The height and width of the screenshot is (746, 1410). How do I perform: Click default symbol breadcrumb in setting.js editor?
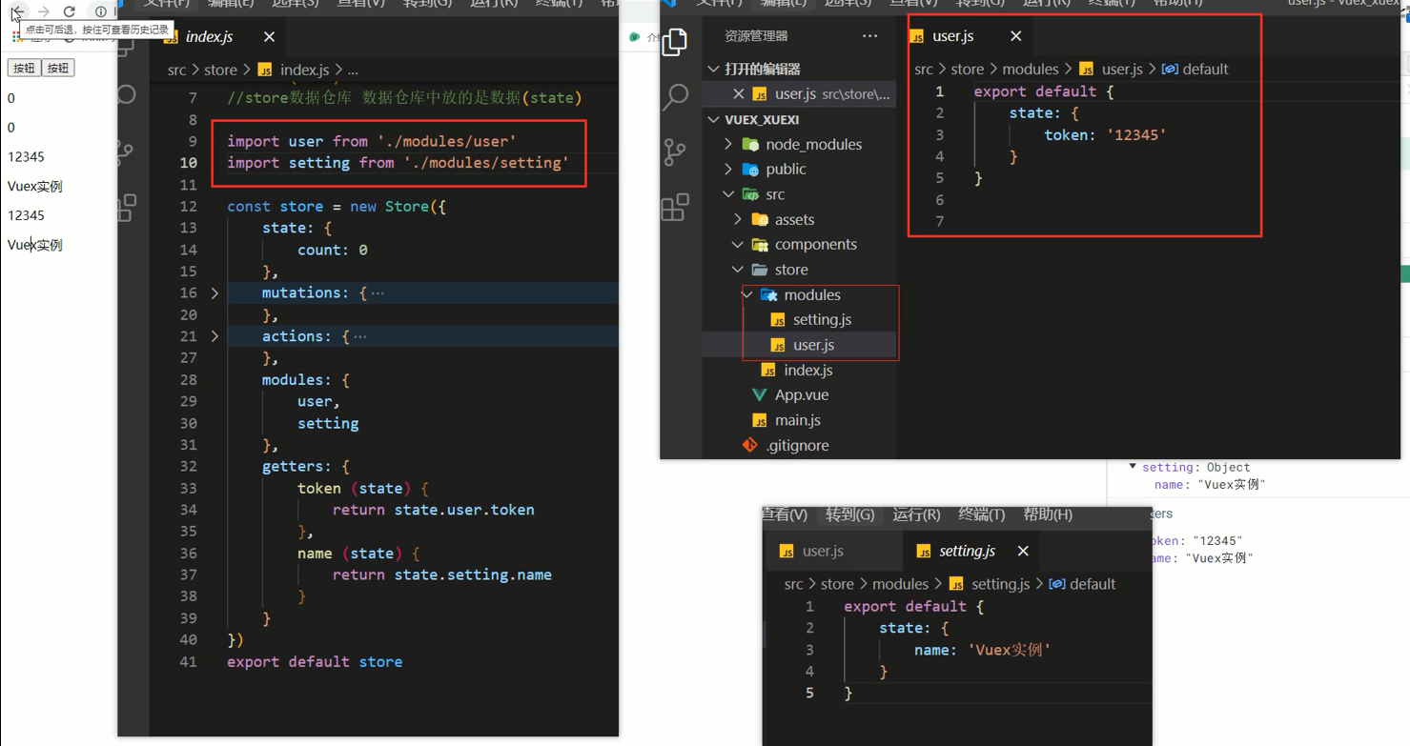(1093, 584)
